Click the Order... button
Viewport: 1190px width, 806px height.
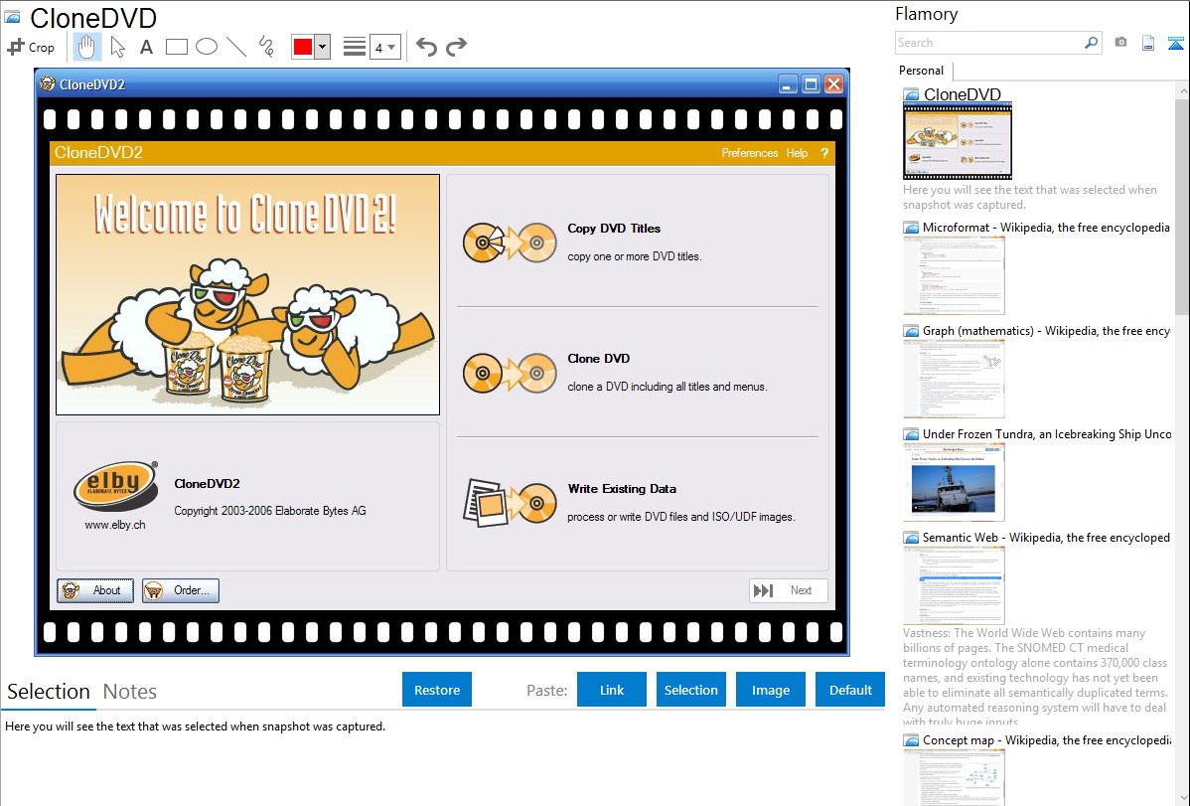pyautogui.click(x=181, y=590)
